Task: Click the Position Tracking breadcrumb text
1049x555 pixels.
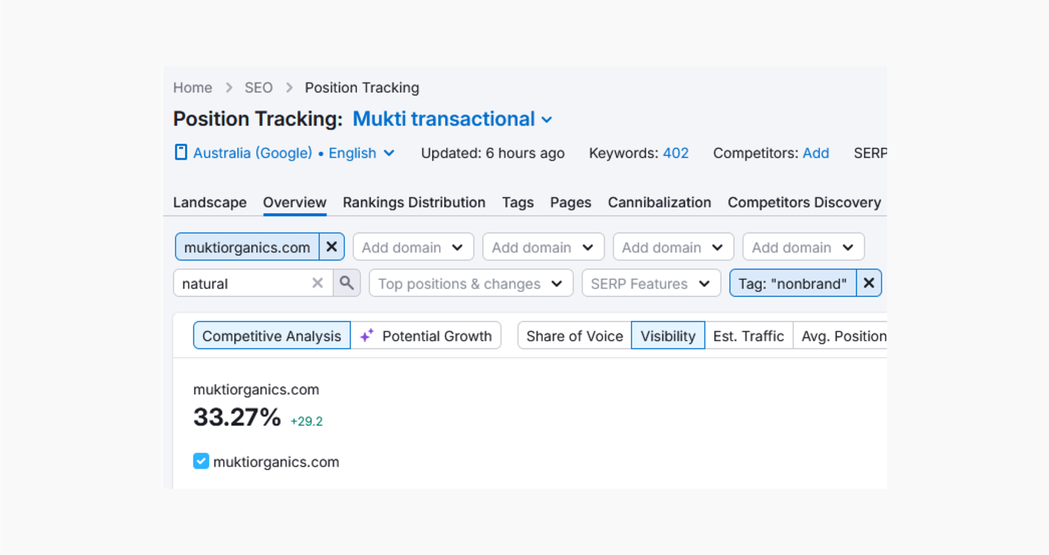Action: coord(362,88)
